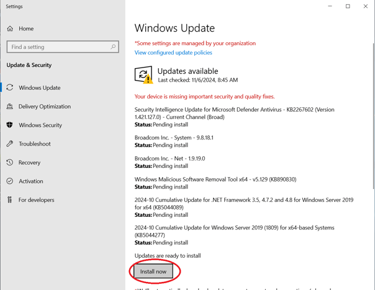The height and width of the screenshot is (290, 375).
Task: Select Windows Update in the sidebar
Action: tap(40, 88)
